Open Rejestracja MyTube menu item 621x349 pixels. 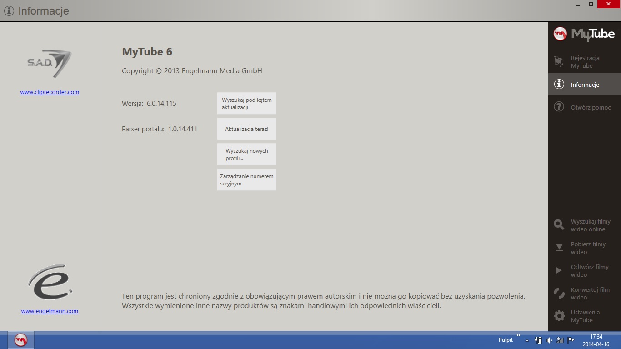(585, 62)
